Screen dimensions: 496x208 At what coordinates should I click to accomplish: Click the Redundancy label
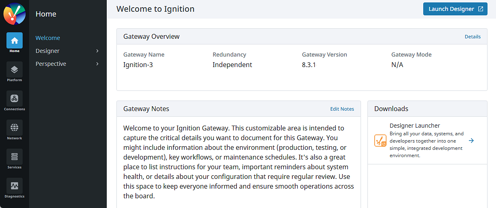tap(229, 55)
